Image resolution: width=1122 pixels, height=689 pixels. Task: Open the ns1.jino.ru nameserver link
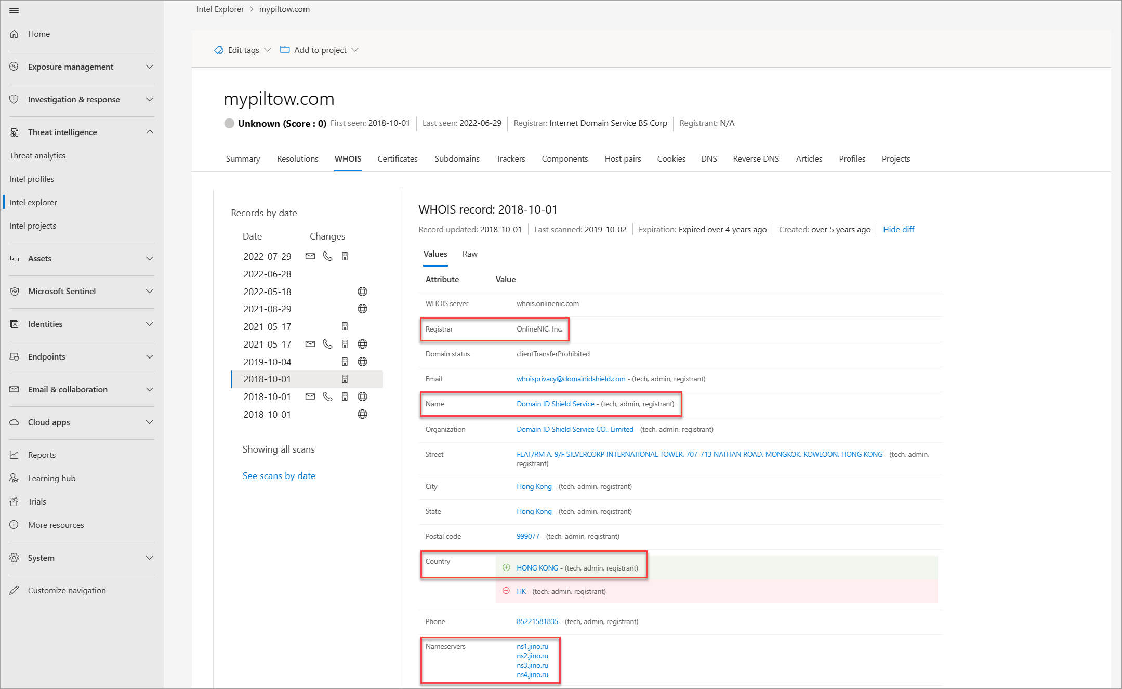532,646
